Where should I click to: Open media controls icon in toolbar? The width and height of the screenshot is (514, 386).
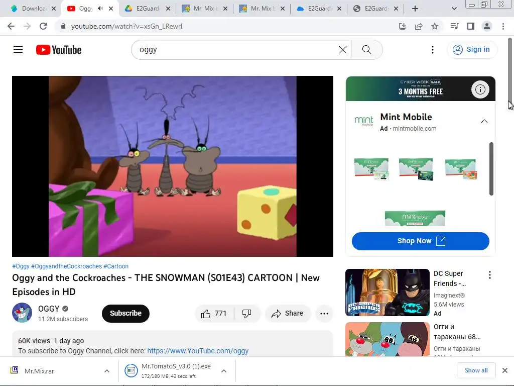(x=454, y=26)
